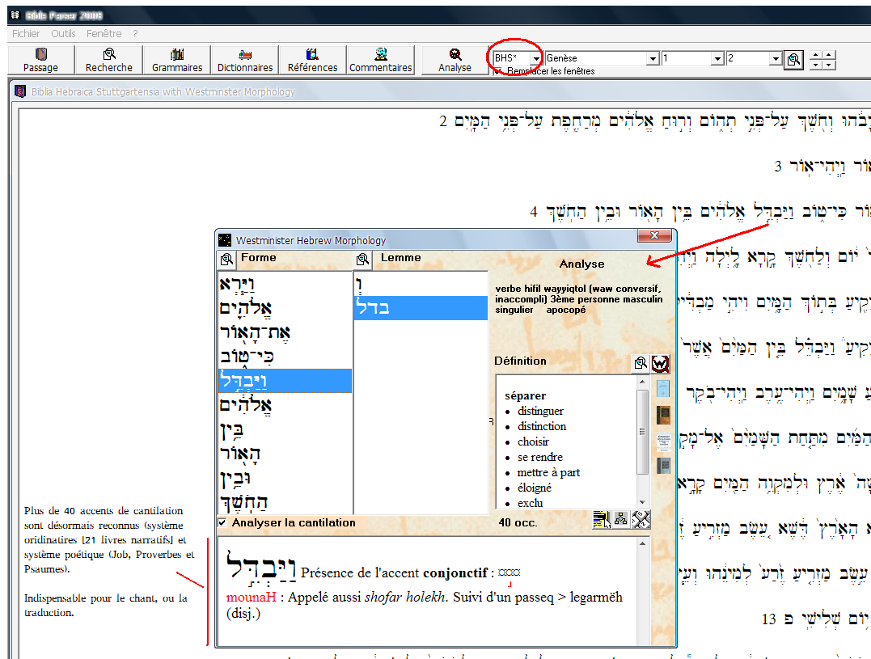Click the definition entry mettre à part
871x659 pixels.
click(548, 472)
